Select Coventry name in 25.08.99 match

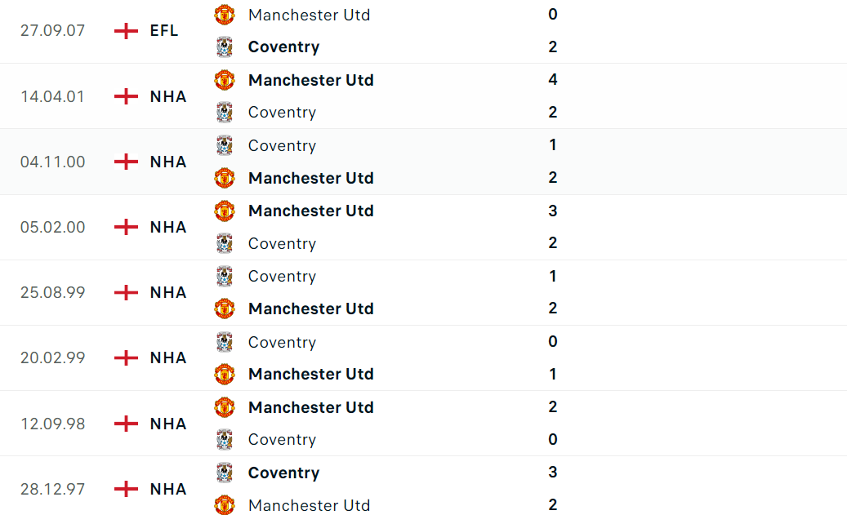pos(282,276)
